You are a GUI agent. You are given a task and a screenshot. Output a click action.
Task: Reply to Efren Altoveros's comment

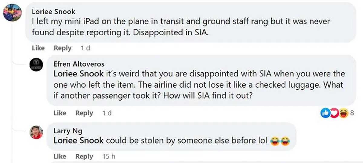[84, 113]
